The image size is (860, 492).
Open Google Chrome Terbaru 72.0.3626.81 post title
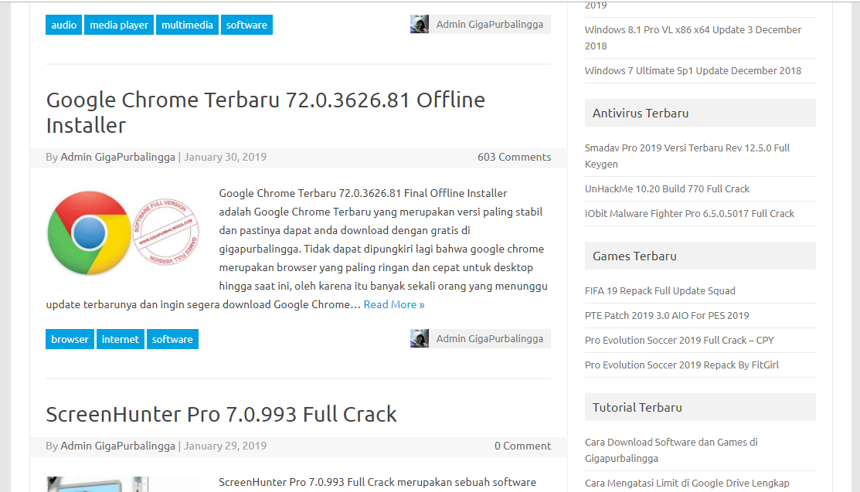266,113
